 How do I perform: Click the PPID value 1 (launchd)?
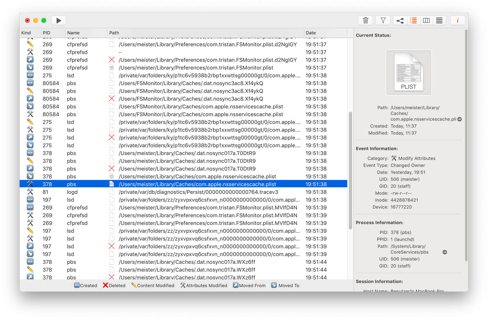402,240
